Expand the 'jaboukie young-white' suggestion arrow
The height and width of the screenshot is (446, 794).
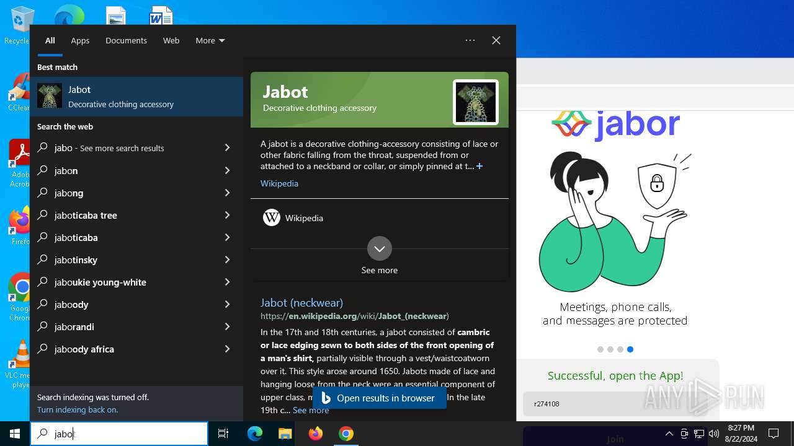(227, 282)
